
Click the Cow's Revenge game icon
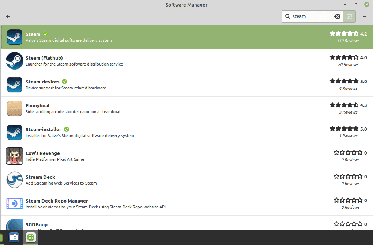click(x=15, y=156)
